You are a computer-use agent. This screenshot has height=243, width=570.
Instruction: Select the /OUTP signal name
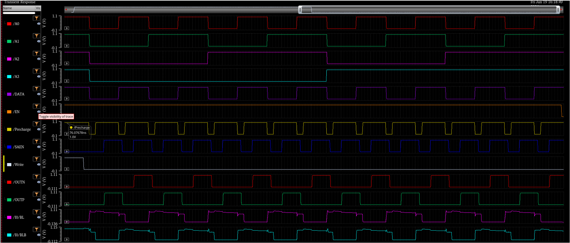(x=19, y=200)
